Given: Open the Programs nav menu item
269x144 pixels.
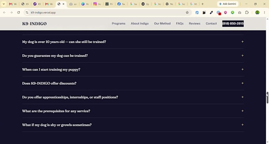Looking at the screenshot, I should click(x=119, y=23).
